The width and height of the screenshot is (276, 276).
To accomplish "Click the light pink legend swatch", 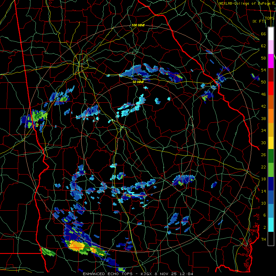I will [271, 47].
